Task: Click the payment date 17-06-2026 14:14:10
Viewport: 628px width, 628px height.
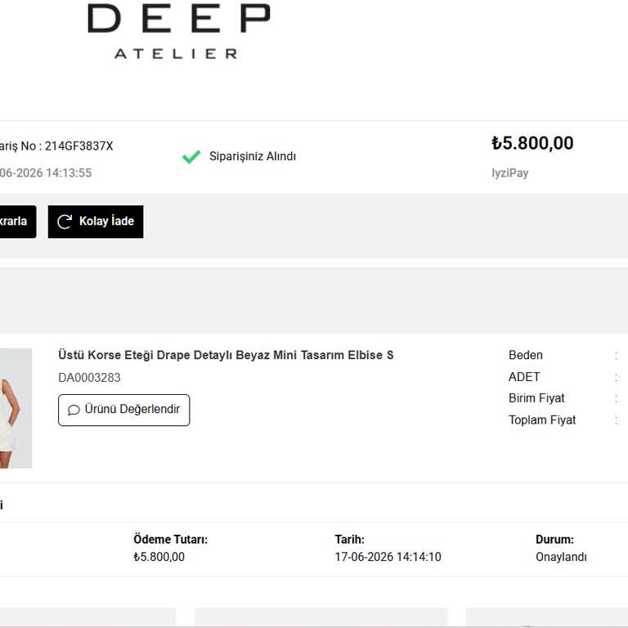Action: click(x=388, y=557)
